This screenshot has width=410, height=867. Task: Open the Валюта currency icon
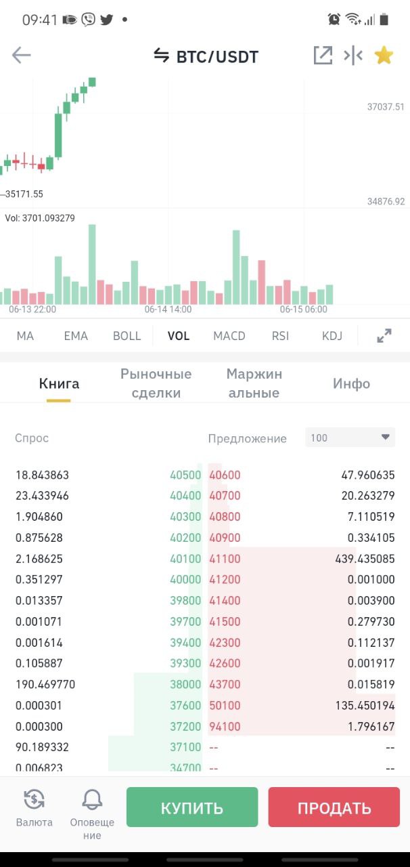[34, 800]
